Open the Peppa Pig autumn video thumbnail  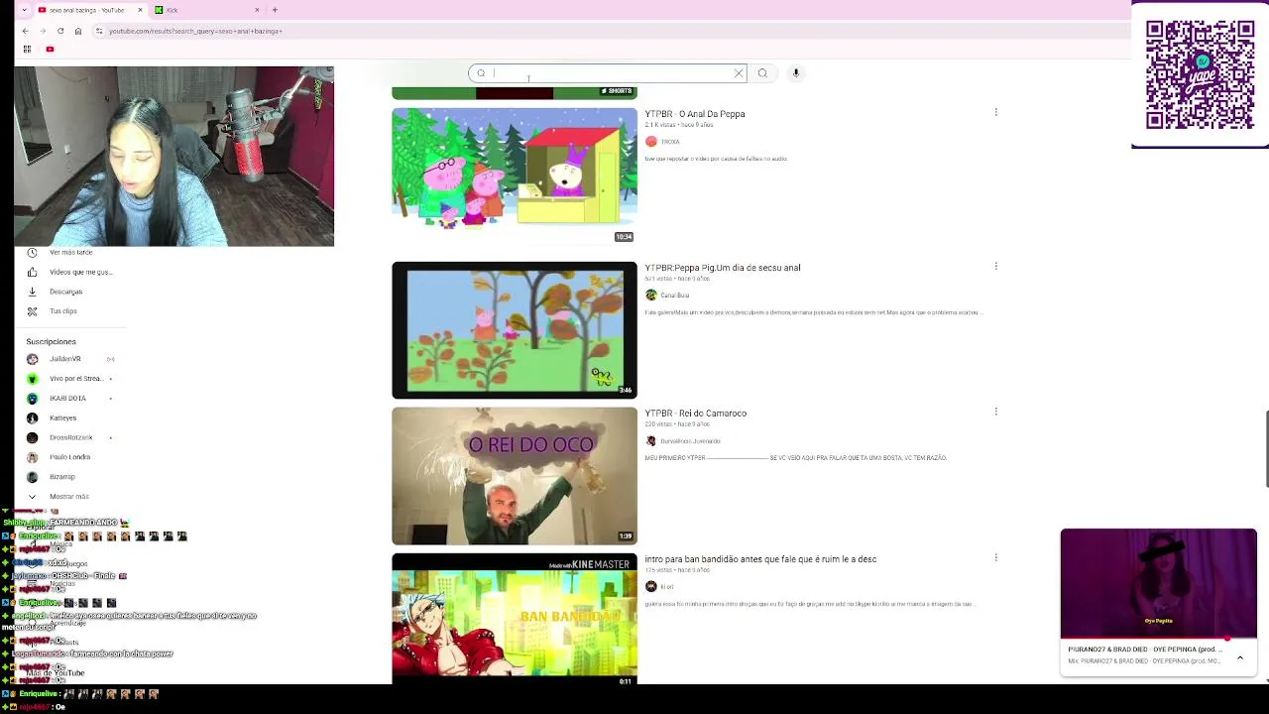tap(515, 330)
